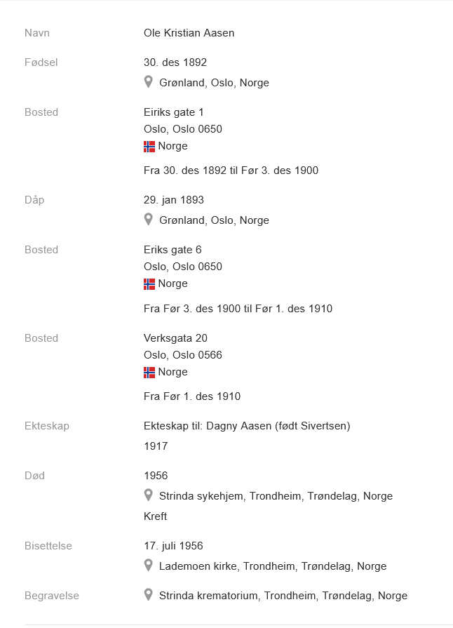
Task: Click the Strinda sykehjem death place text
Action: pyautogui.click(x=276, y=496)
